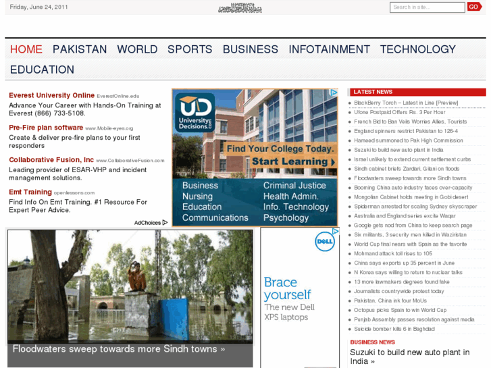This screenshot has height=368, width=491.
Task: Open N Korea nuclear talks story
Action: pyautogui.click(x=408, y=272)
